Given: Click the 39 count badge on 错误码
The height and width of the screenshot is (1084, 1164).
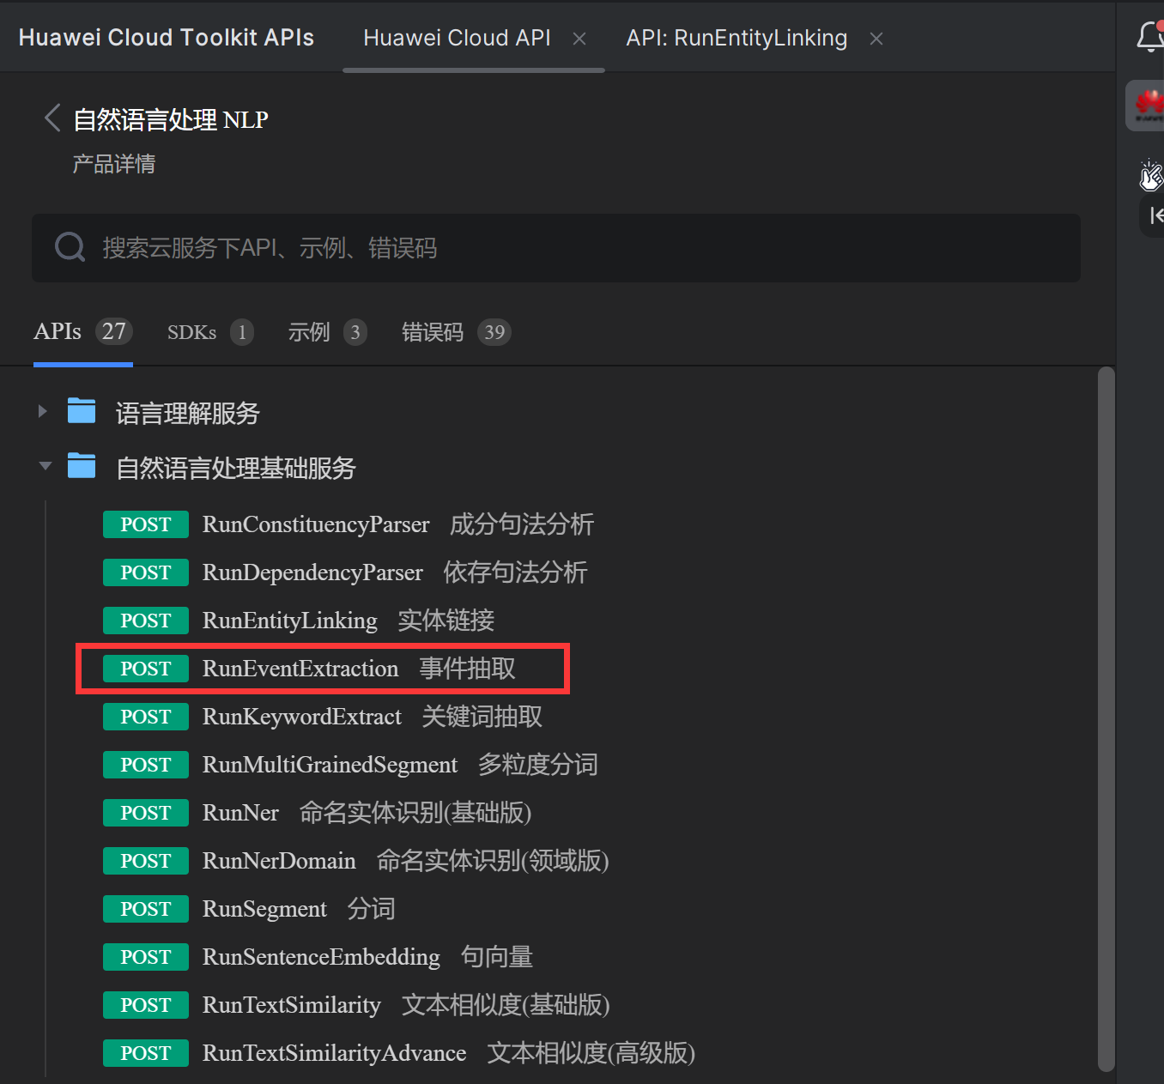Looking at the screenshot, I should pyautogui.click(x=494, y=332).
